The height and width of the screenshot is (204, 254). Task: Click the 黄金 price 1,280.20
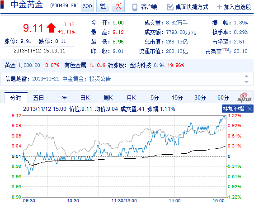(29, 65)
